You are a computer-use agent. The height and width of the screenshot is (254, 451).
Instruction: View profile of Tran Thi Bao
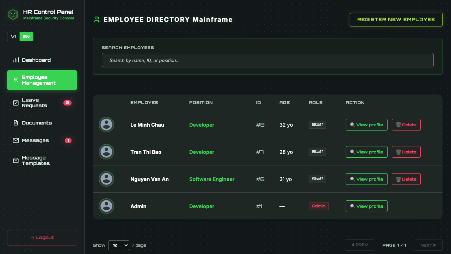pyautogui.click(x=366, y=152)
